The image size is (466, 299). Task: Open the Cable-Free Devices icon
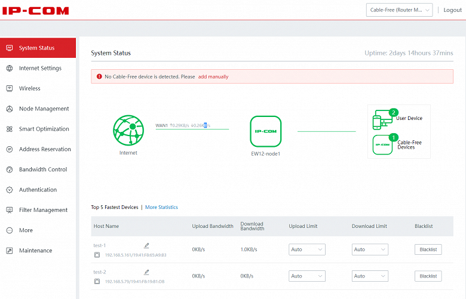[x=383, y=144]
